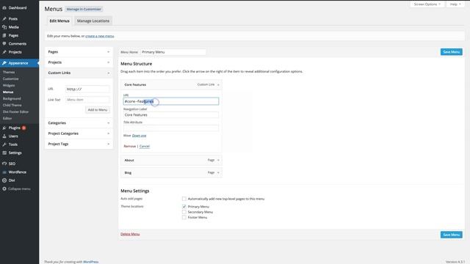Click the Users icon in sidebar
The height and width of the screenshot is (264, 470).
[x=4, y=136]
